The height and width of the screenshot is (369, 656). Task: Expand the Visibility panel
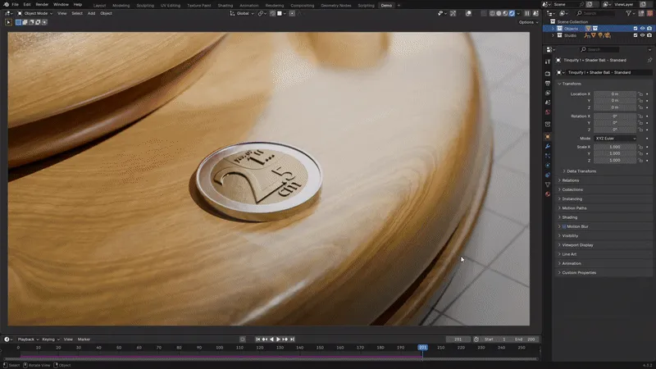click(568, 236)
